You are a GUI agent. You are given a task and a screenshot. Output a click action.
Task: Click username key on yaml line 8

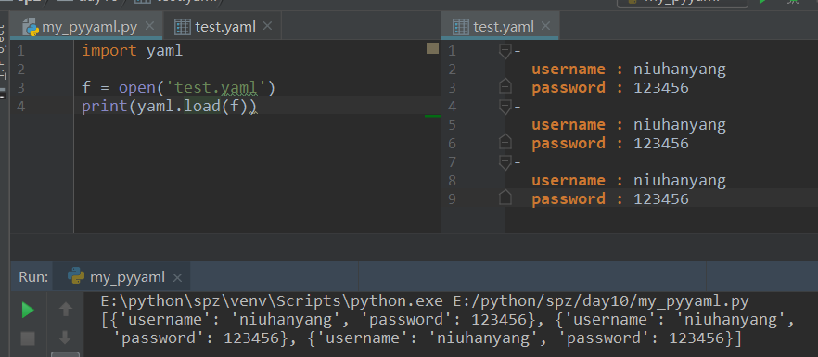569,180
